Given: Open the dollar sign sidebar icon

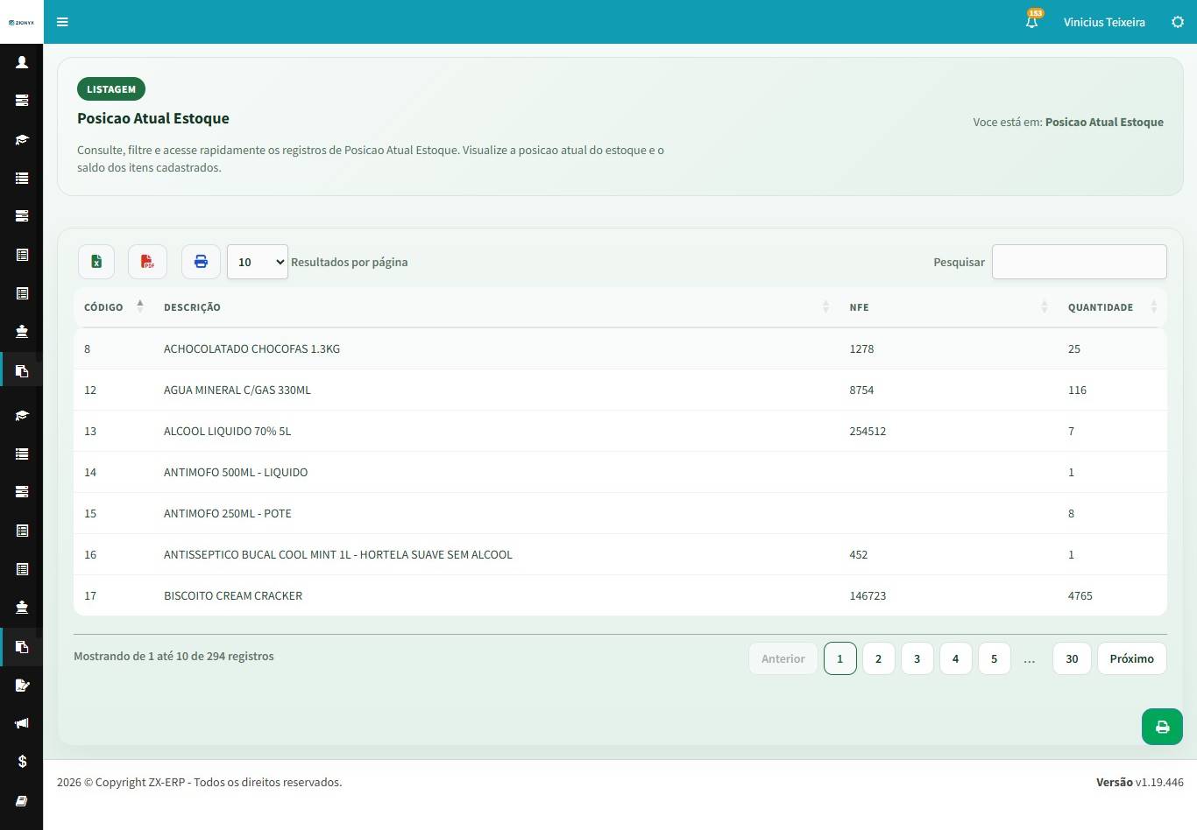Looking at the screenshot, I should [22, 762].
